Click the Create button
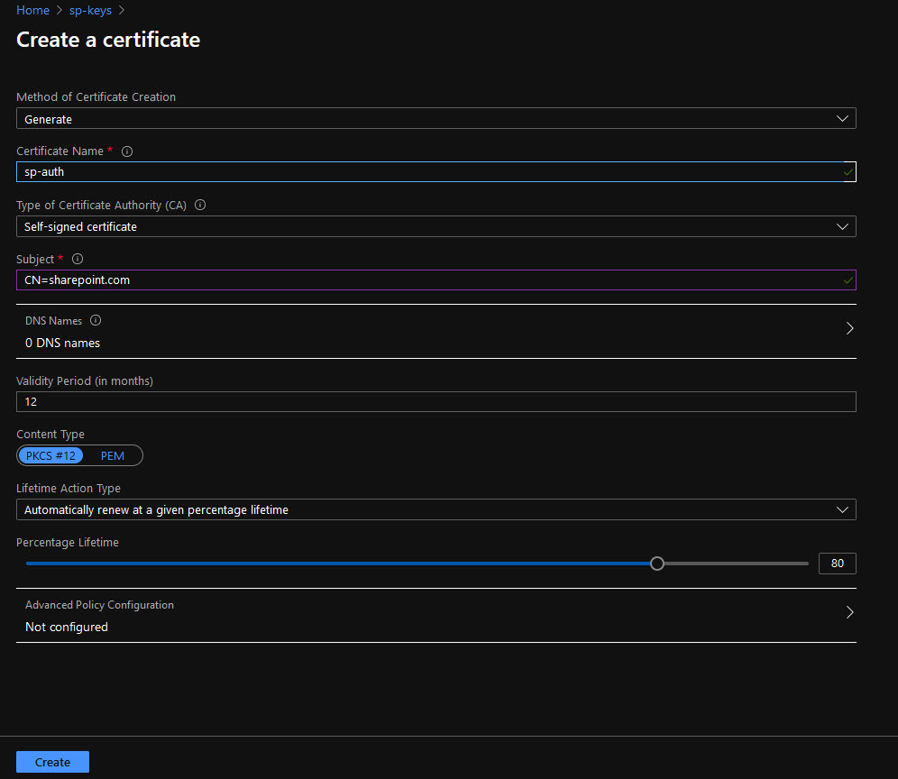 click(52, 762)
